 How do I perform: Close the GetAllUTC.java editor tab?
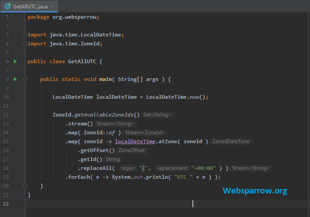click(x=53, y=6)
